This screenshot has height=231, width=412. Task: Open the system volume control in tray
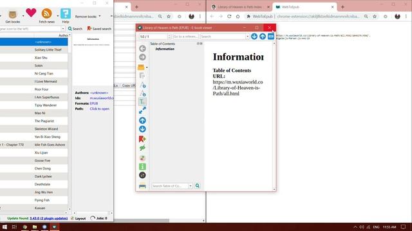tap(362, 227)
